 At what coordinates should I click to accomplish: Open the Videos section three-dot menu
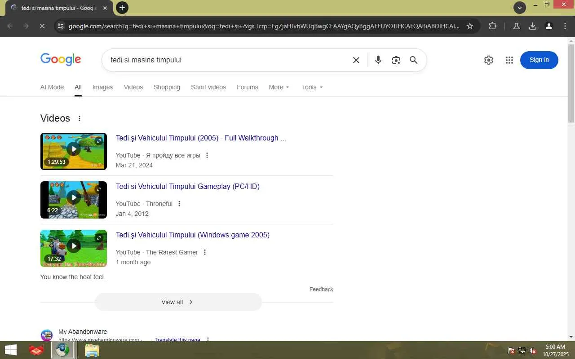pyautogui.click(x=80, y=118)
